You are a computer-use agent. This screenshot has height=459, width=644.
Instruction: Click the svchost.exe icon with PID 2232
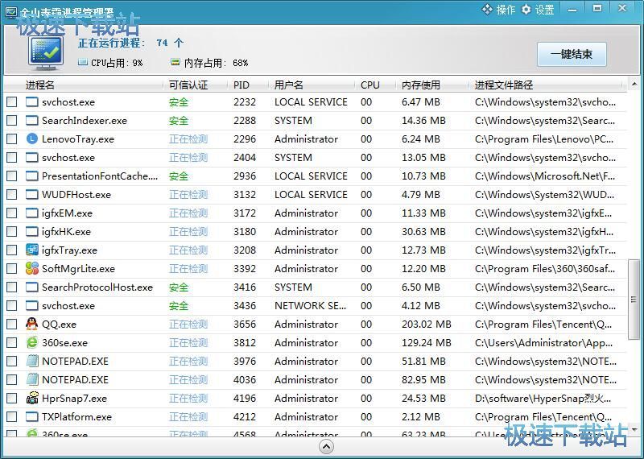pyautogui.click(x=31, y=102)
